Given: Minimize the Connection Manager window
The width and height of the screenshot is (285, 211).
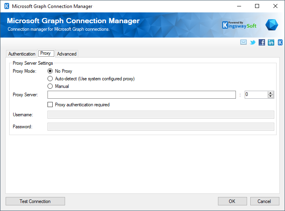Looking at the screenshot, I should tap(239, 6).
